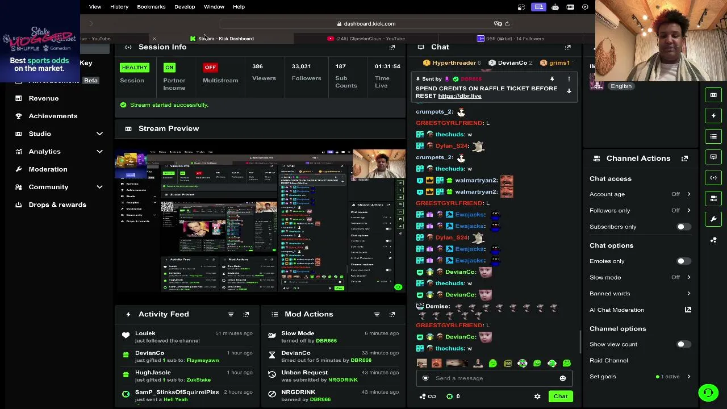Click the Moderation wrench icon in sidebar
This screenshot has height=409, width=727.
[x=19, y=169]
